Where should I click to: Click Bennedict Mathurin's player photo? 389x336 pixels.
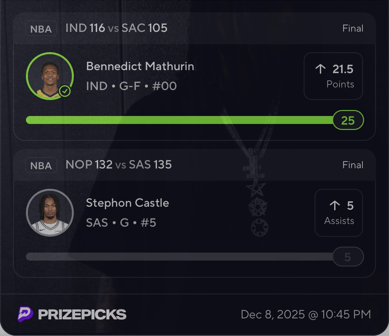[50, 76]
